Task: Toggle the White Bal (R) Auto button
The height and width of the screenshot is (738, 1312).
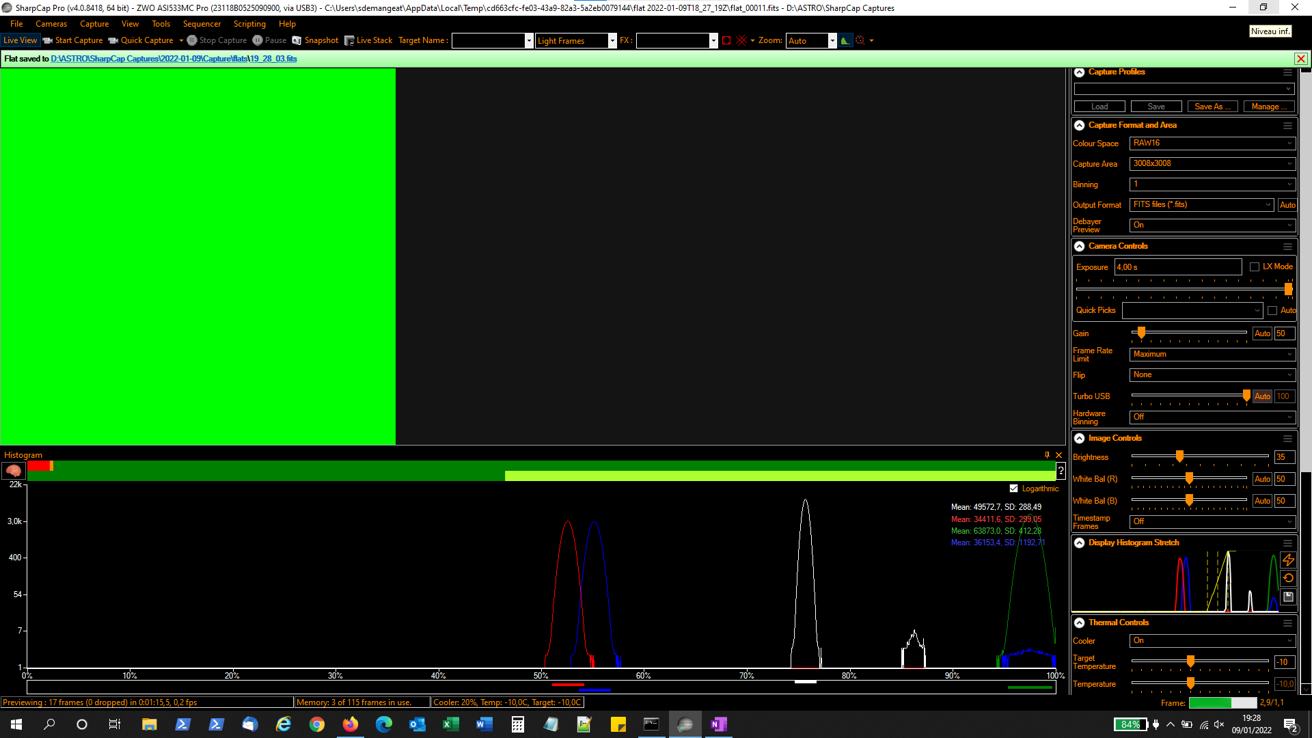Action: [1262, 480]
